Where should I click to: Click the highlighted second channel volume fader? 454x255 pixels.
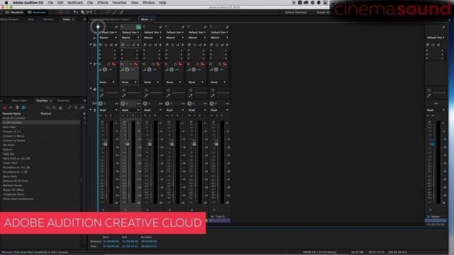128,144
